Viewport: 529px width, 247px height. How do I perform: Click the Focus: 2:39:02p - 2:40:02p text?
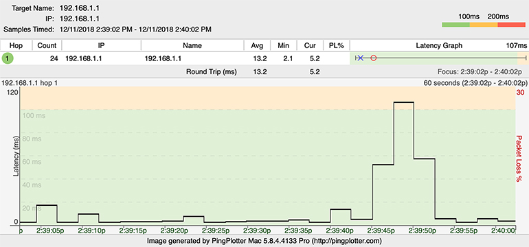[x=480, y=71]
